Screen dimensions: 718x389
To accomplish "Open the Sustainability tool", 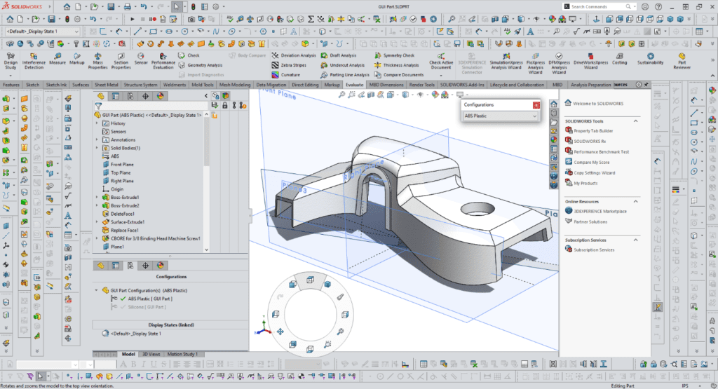I will click(x=650, y=59).
